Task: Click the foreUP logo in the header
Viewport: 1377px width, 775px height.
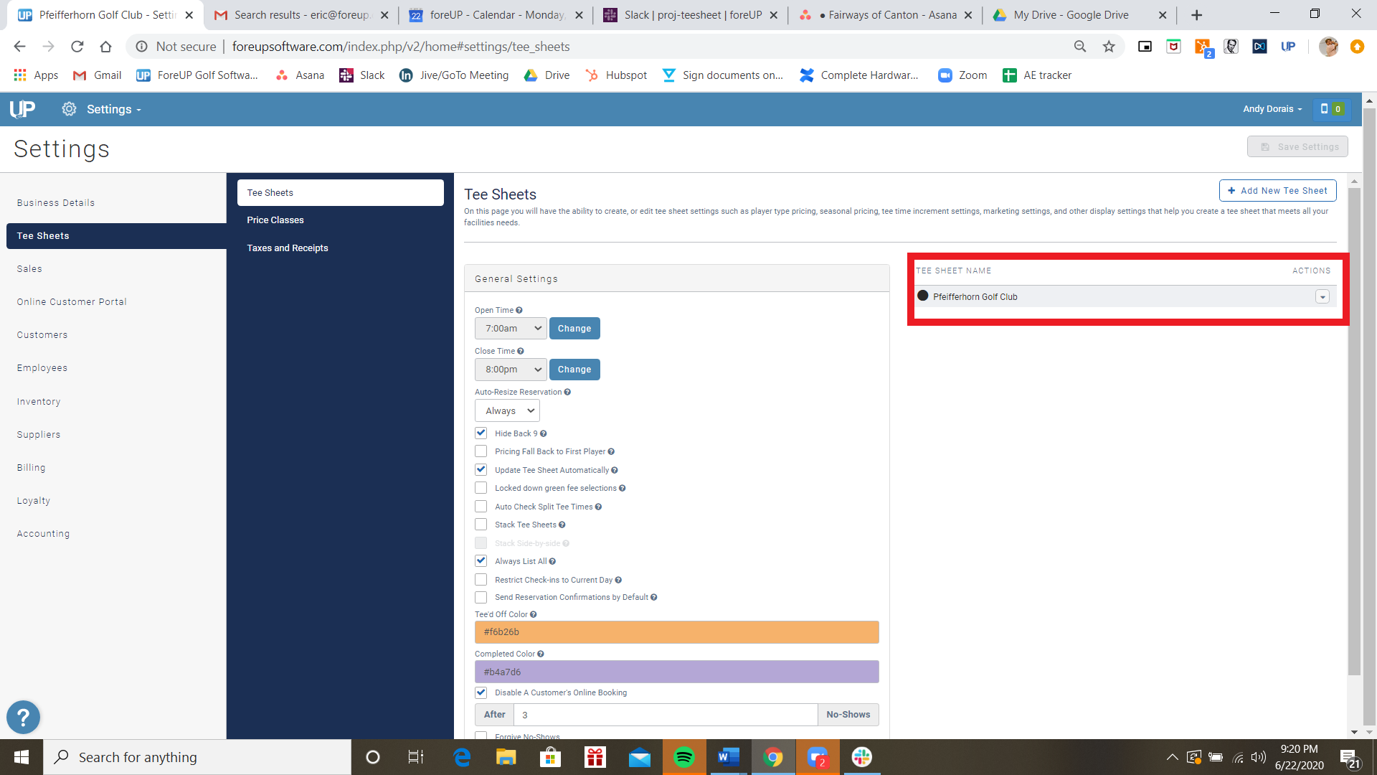Action: click(x=22, y=109)
